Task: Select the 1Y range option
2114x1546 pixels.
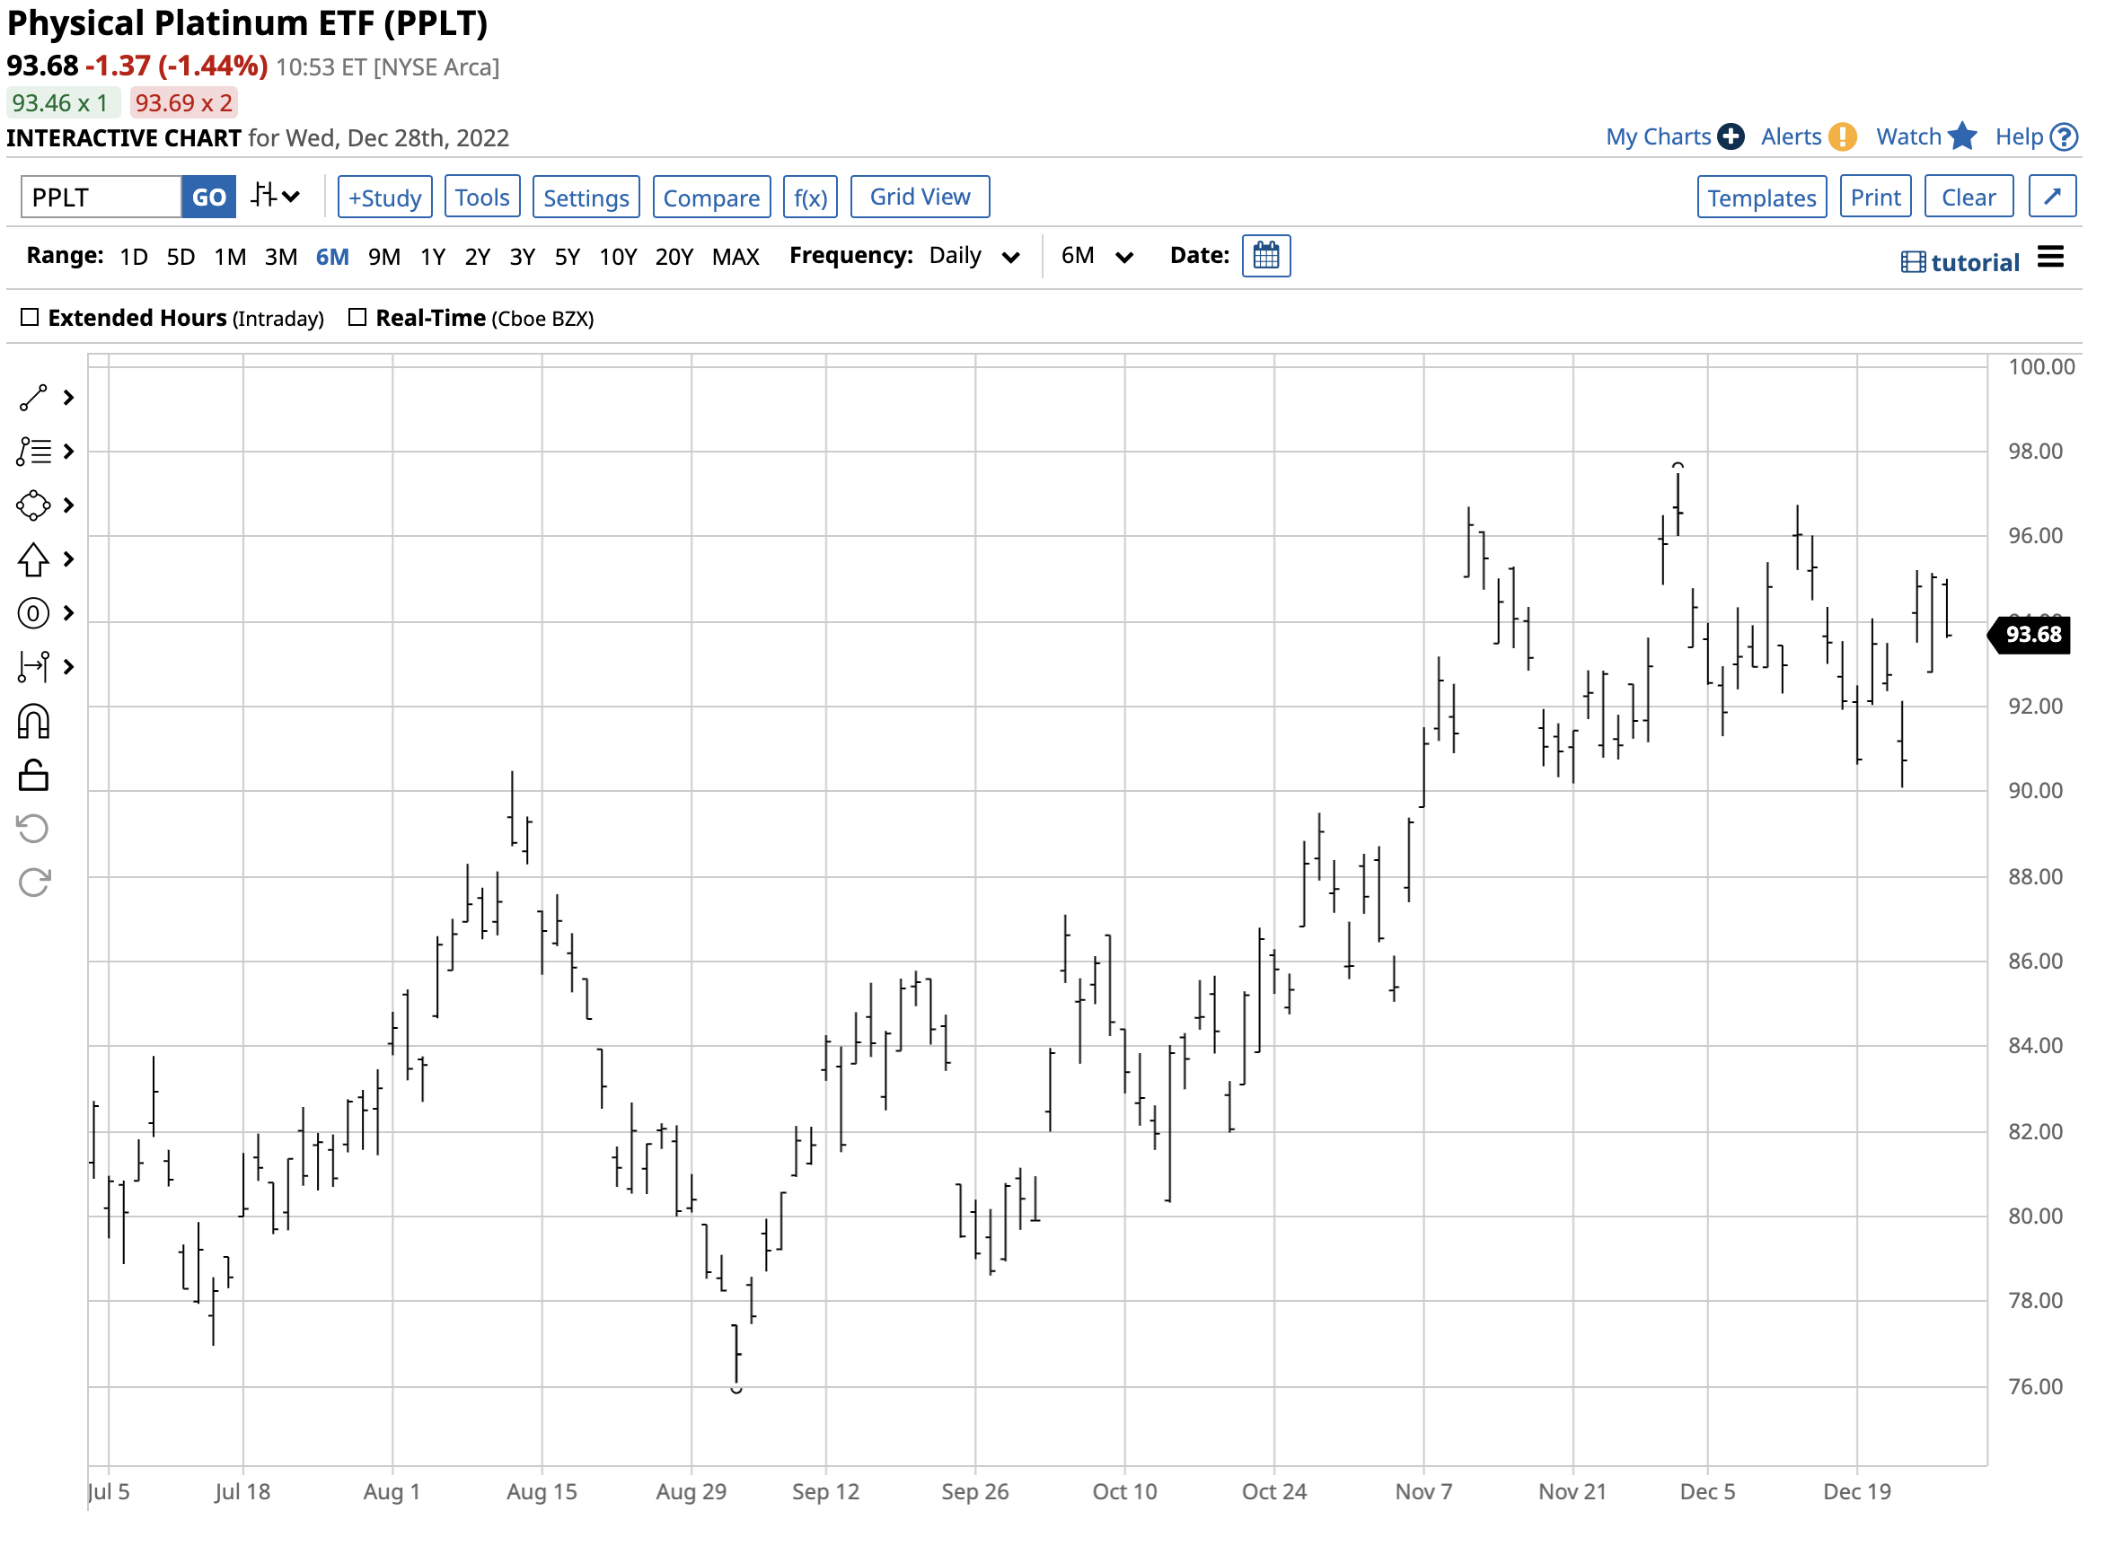Action: 433,257
